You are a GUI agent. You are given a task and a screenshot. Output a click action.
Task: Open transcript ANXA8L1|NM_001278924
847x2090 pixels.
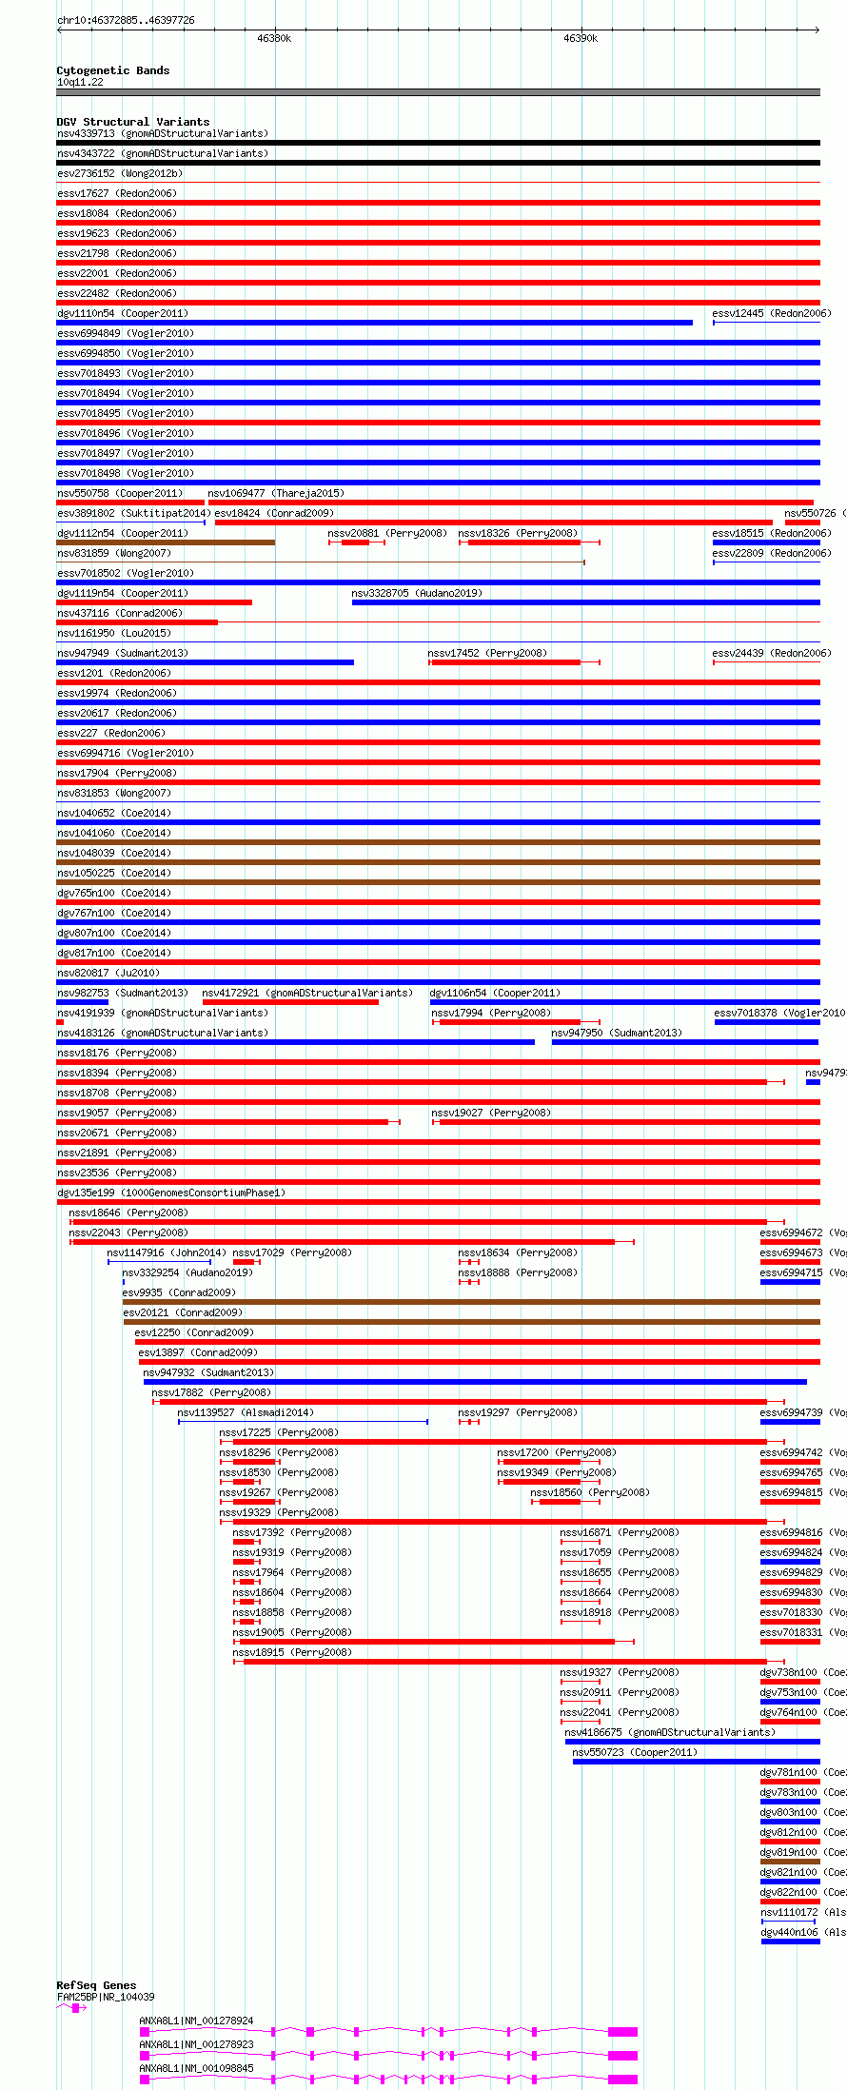tap(197, 2021)
